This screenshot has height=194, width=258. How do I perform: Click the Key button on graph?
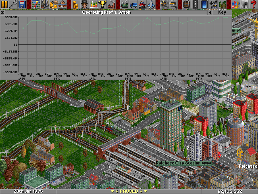pos(222,13)
